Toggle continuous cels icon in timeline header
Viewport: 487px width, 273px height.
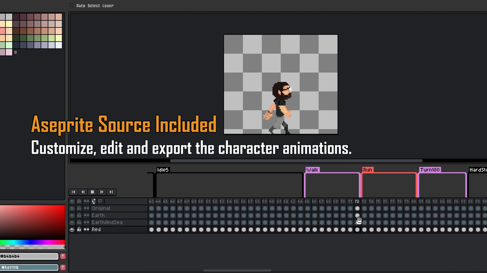point(86,201)
